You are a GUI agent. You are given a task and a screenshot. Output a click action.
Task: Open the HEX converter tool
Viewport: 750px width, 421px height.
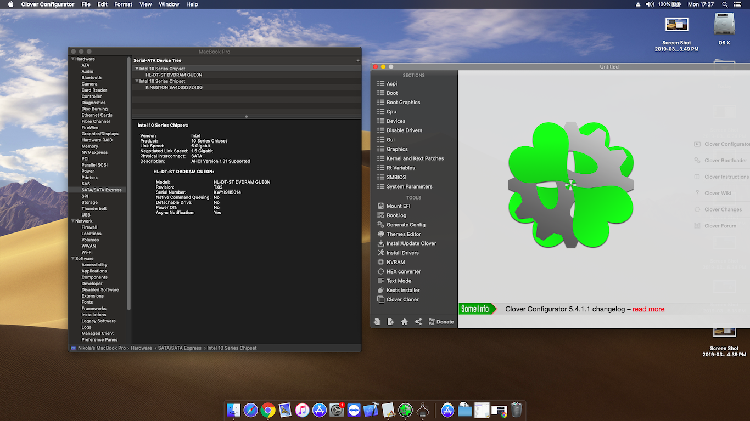coord(403,271)
